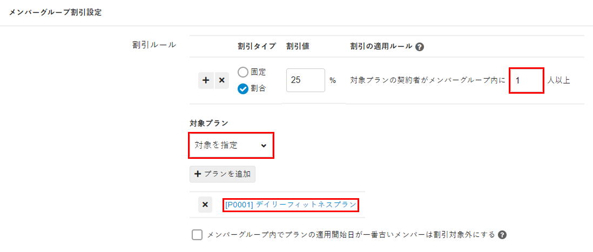The height and width of the screenshot is (252, 593).
Task: Remove the discount rule row using its × icon
Action: (x=221, y=81)
